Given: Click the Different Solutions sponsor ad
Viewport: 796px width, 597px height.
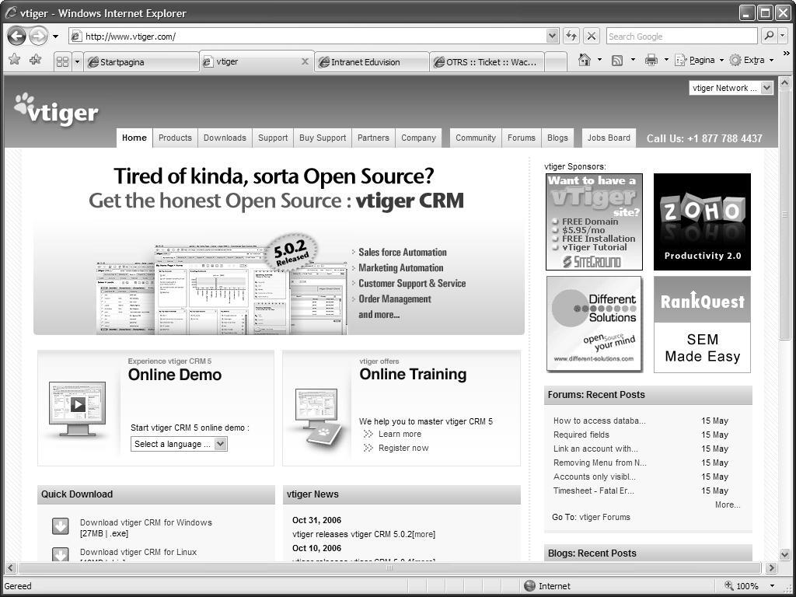Looking at the screenshot, I should (x=594, y=324).
